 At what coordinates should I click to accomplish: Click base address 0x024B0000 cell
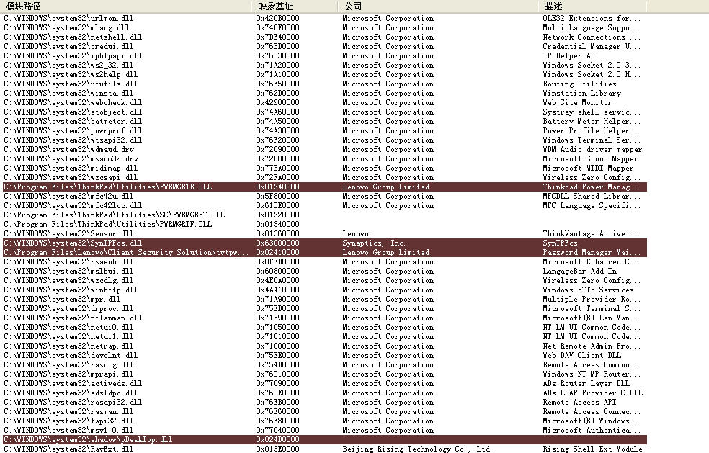[277, 439]
